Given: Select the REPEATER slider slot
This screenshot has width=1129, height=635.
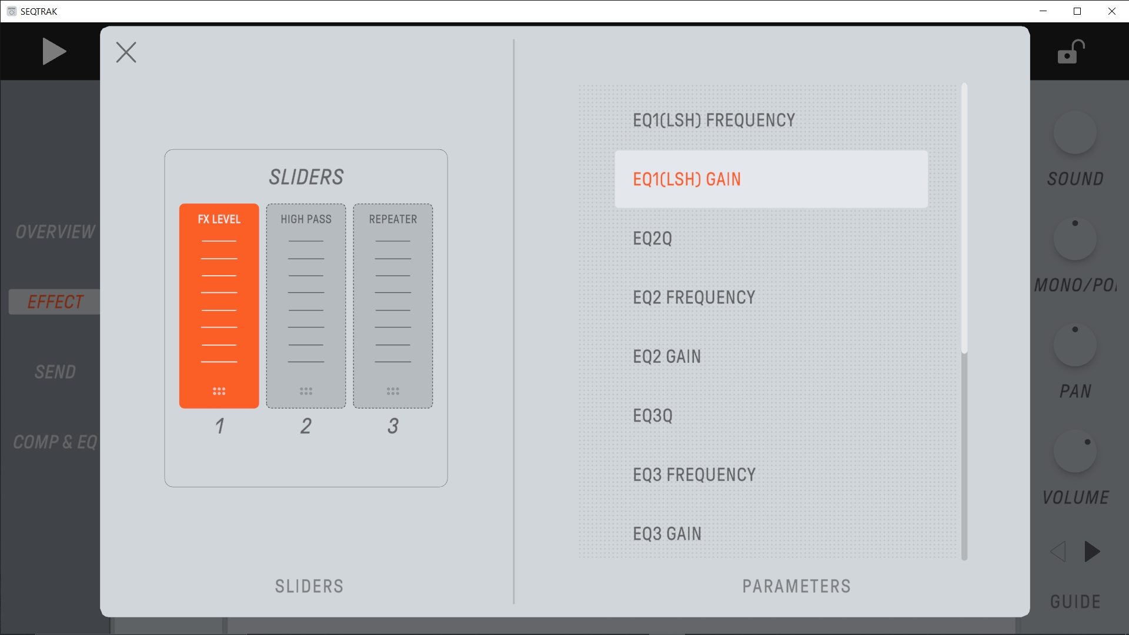Looking at the screenshot, I should tap(393, 306).
